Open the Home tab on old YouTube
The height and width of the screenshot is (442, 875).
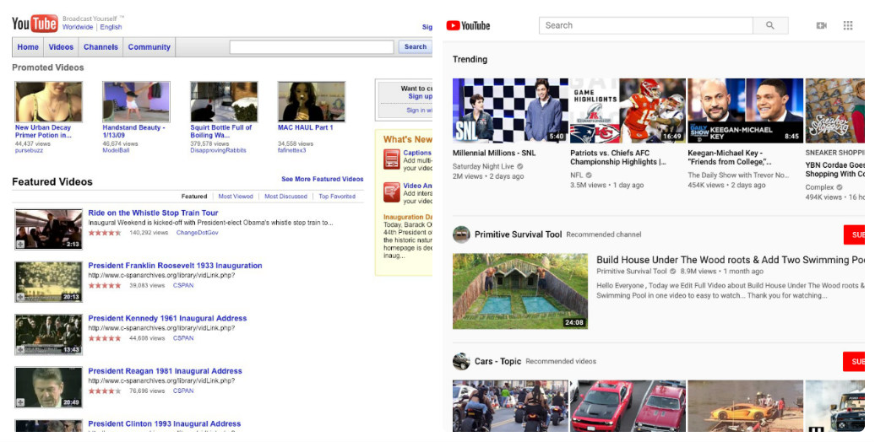click(28, 47)
